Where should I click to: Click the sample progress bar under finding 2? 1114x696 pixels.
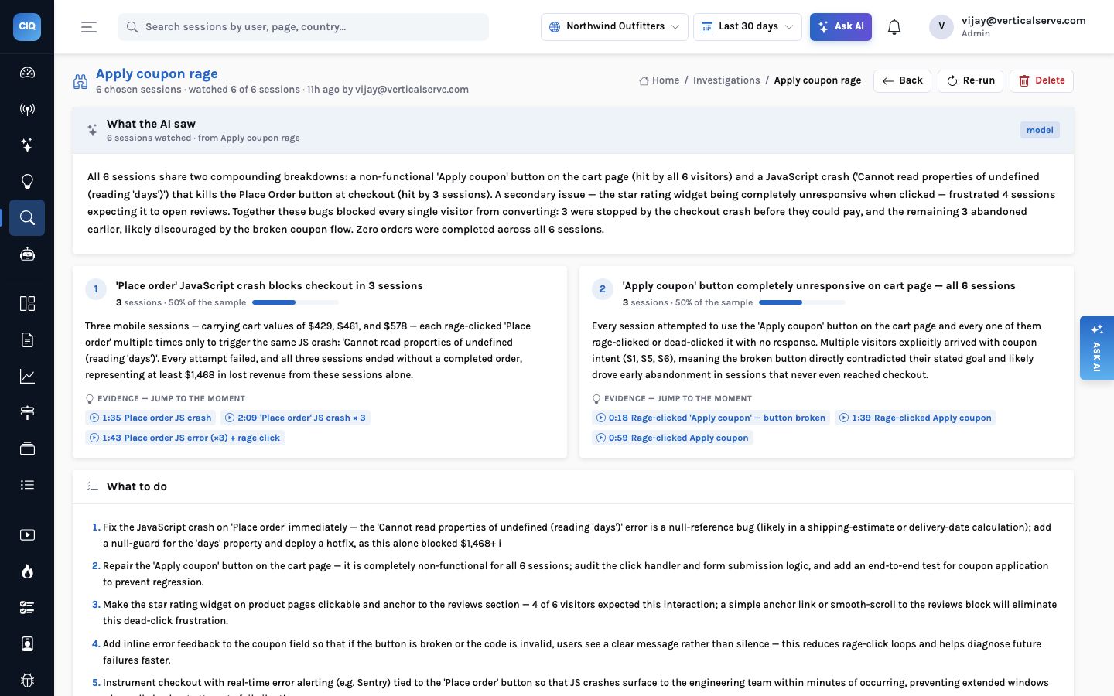pos(802,302)
